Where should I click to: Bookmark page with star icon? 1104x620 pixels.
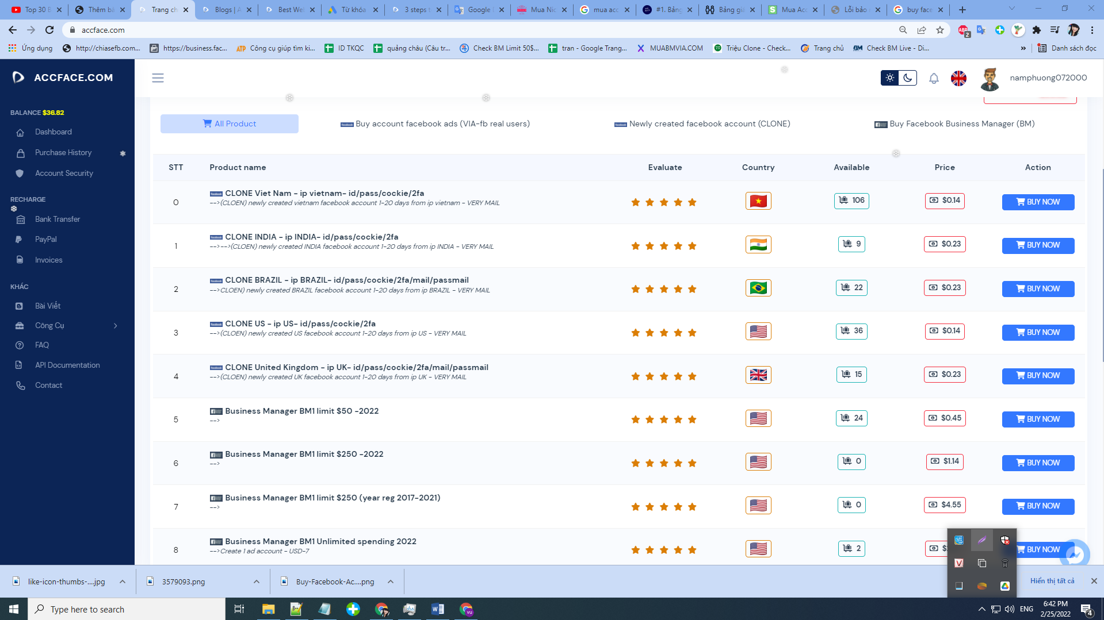click(940, 30)
